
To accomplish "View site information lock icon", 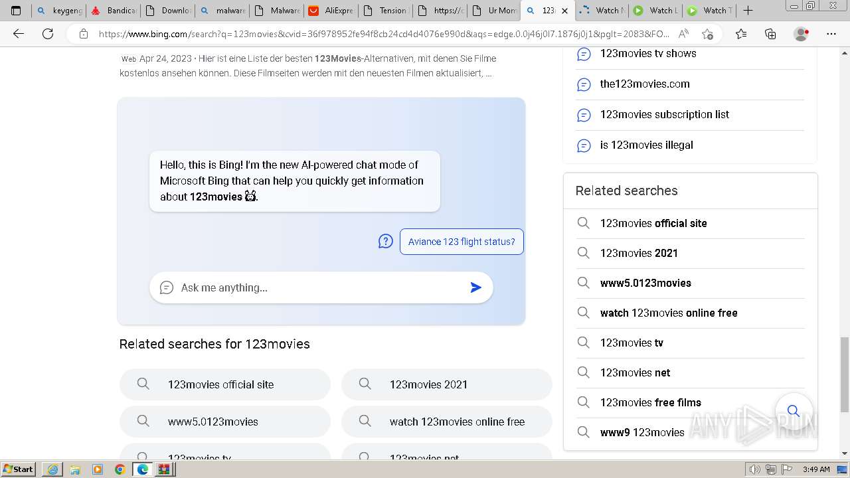I will [84, 33].
